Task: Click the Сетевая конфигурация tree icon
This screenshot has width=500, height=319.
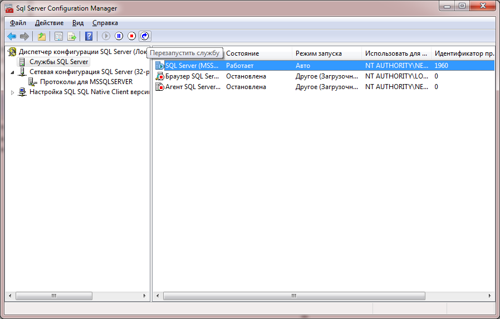Action: point(22,72)
